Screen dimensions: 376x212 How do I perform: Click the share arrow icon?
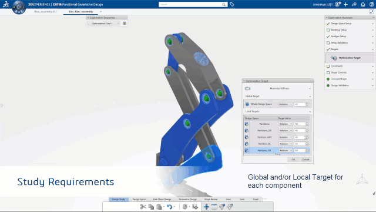pos(354,4)
